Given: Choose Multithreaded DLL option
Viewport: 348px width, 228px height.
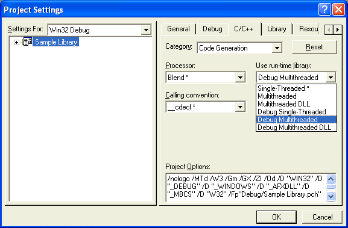Looking at the screenshot, I should click(296, 104).
